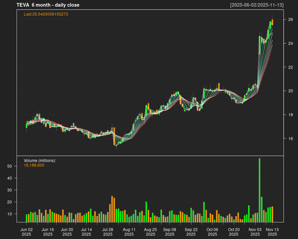Click the Jun 02 2025 date axis label
298x239 pixels.
[x=26, y=232]
